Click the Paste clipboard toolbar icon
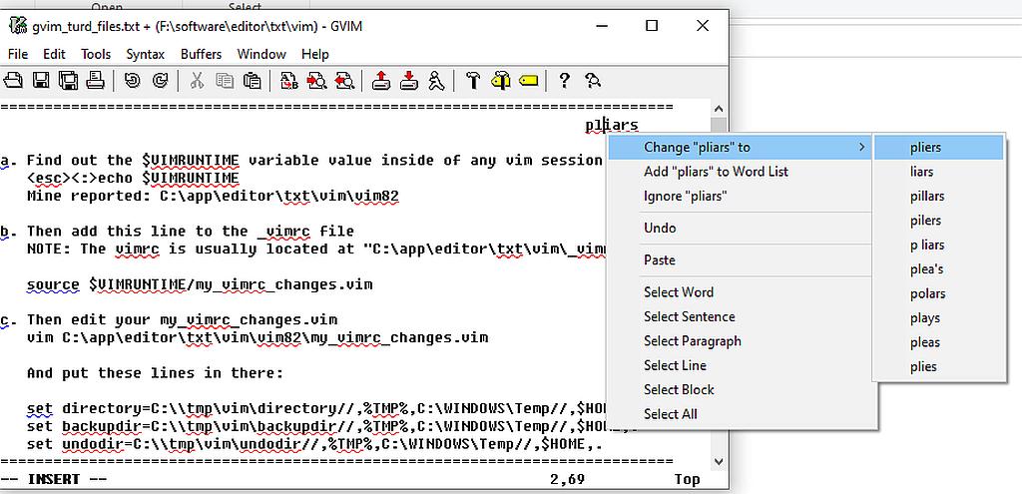1022x494 pixels. pyautogui.click(x=252, y=81)
